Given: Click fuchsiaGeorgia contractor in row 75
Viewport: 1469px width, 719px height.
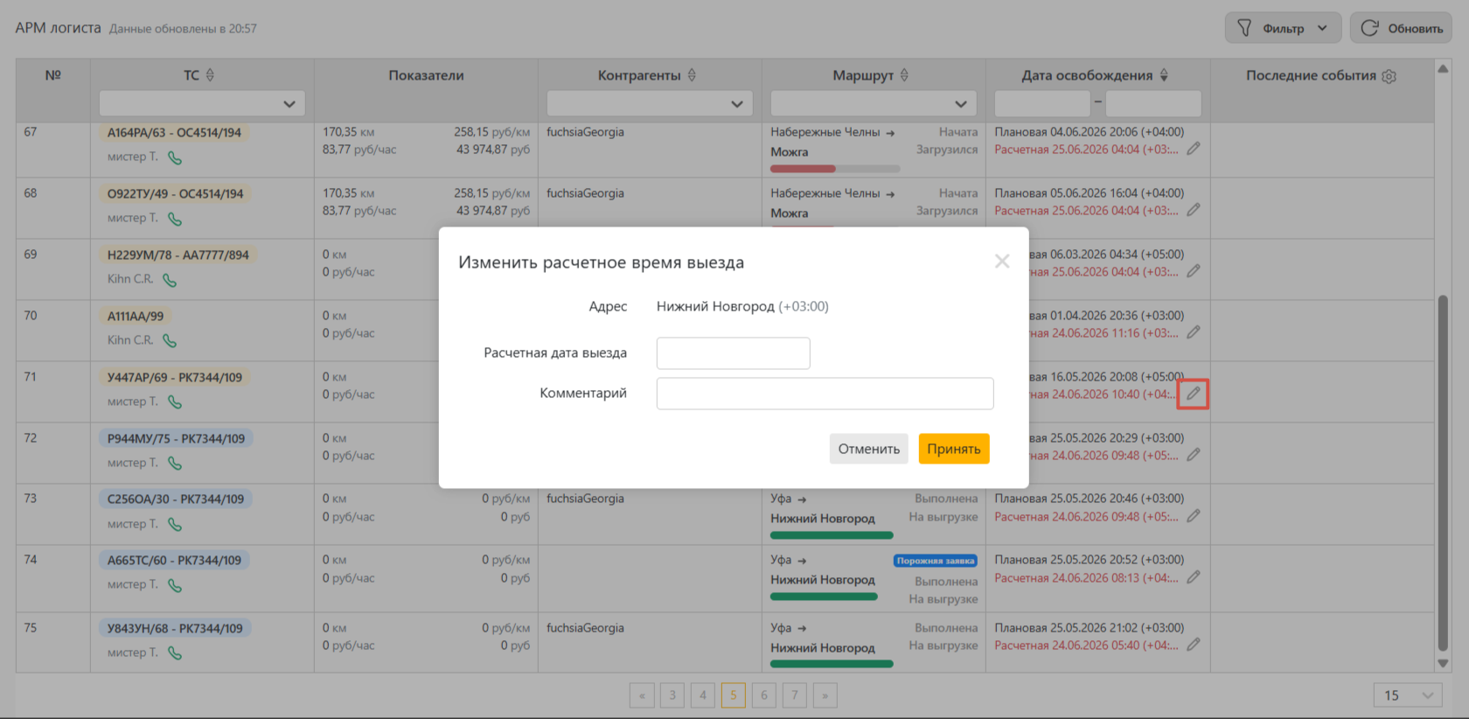Looking at the screenshot, I should 585,628.
